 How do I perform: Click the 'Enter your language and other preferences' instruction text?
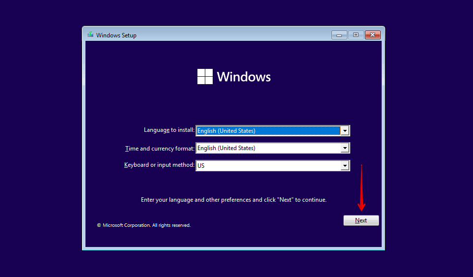click(234, 200)
